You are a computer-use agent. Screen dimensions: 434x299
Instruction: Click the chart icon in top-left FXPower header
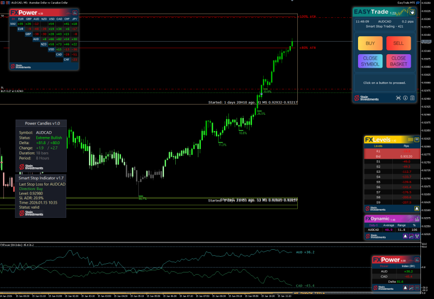coord(75,12)
